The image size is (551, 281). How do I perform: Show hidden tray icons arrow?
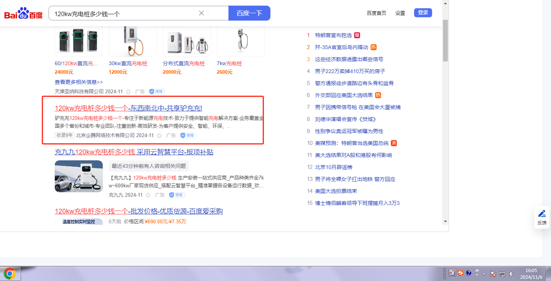pyautogui.click(x=484, y=274)
